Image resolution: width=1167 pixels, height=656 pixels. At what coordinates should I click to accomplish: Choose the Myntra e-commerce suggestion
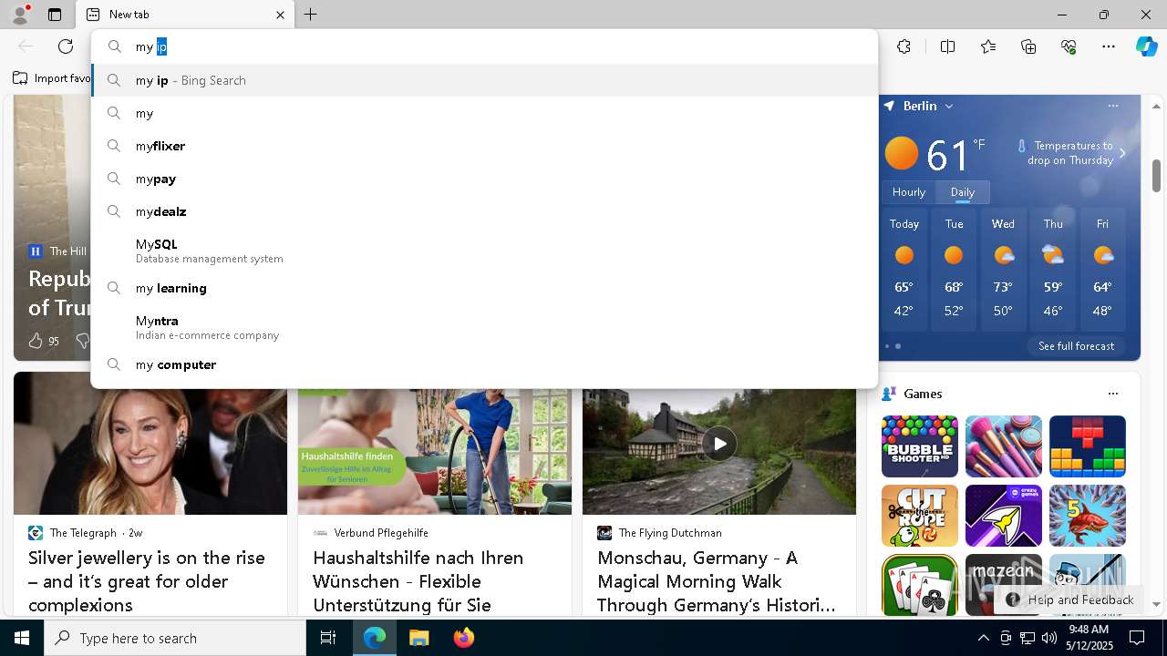click(484, 327)
